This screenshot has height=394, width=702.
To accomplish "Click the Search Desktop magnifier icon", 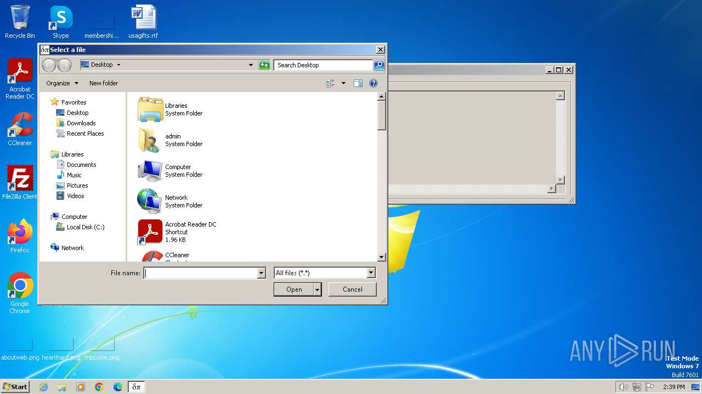I will (379, 65).
